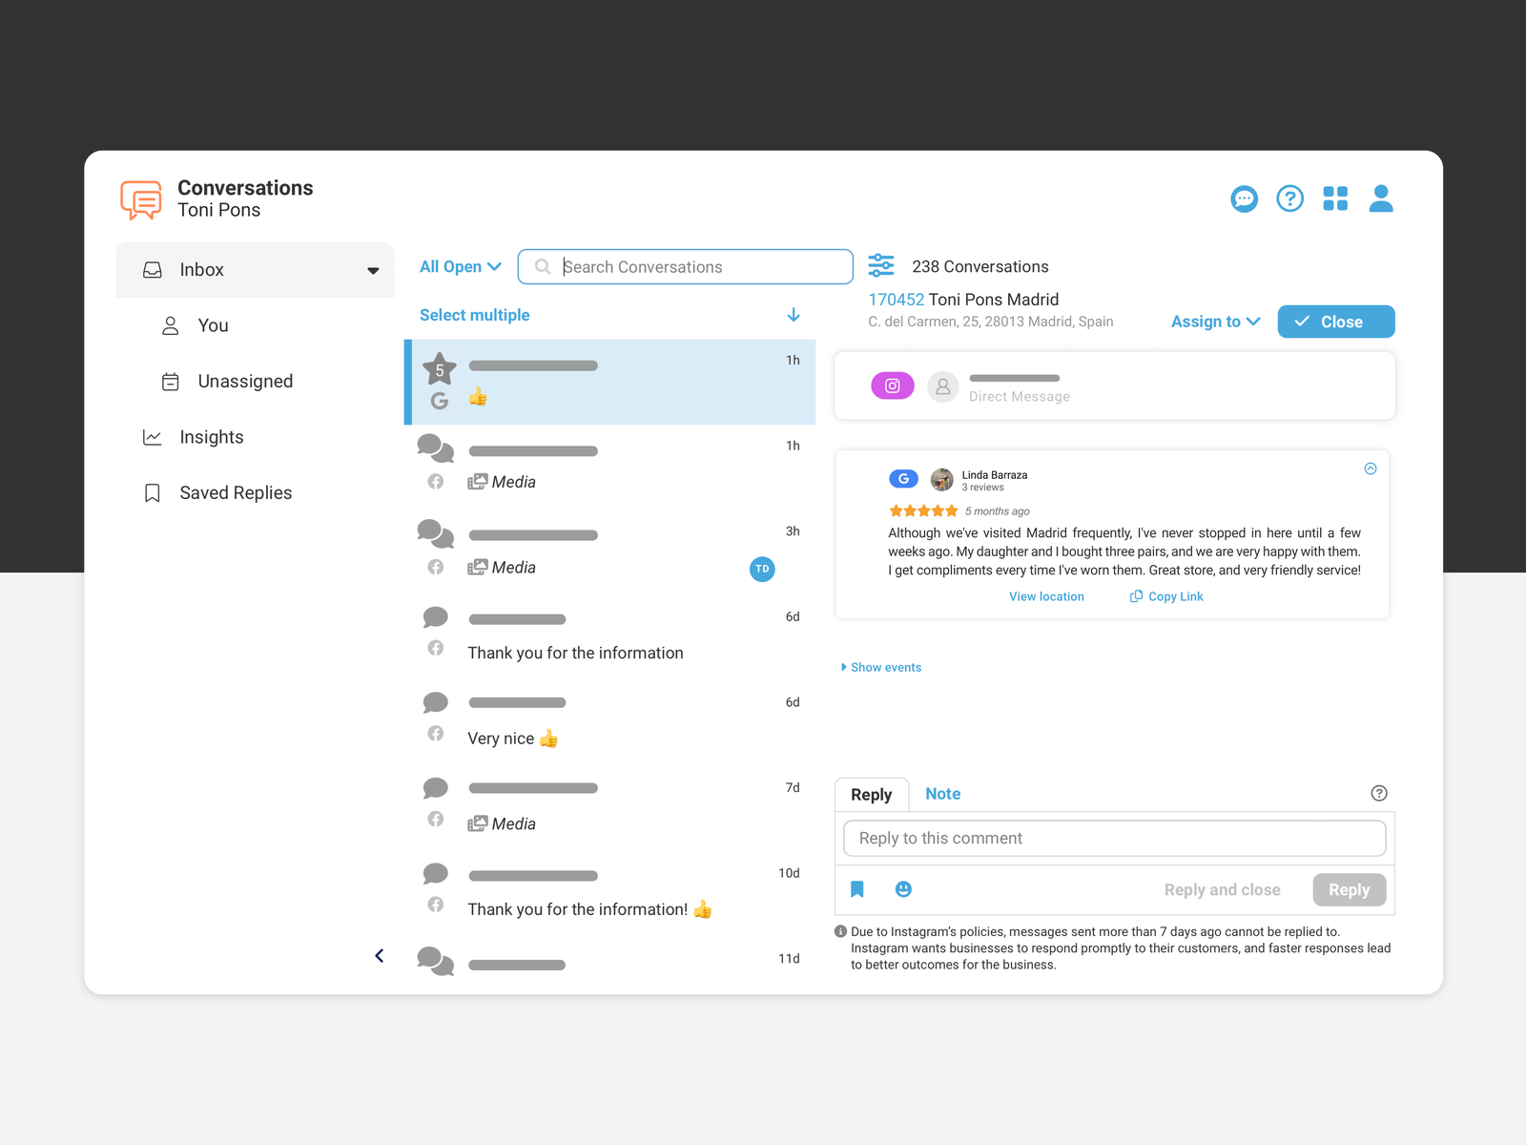Open the Assign to dropdown

[x=1215, y=322]
